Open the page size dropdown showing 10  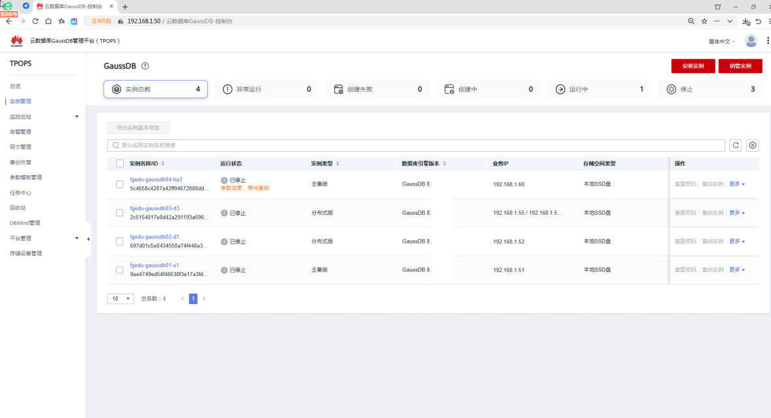click(120, 298)
